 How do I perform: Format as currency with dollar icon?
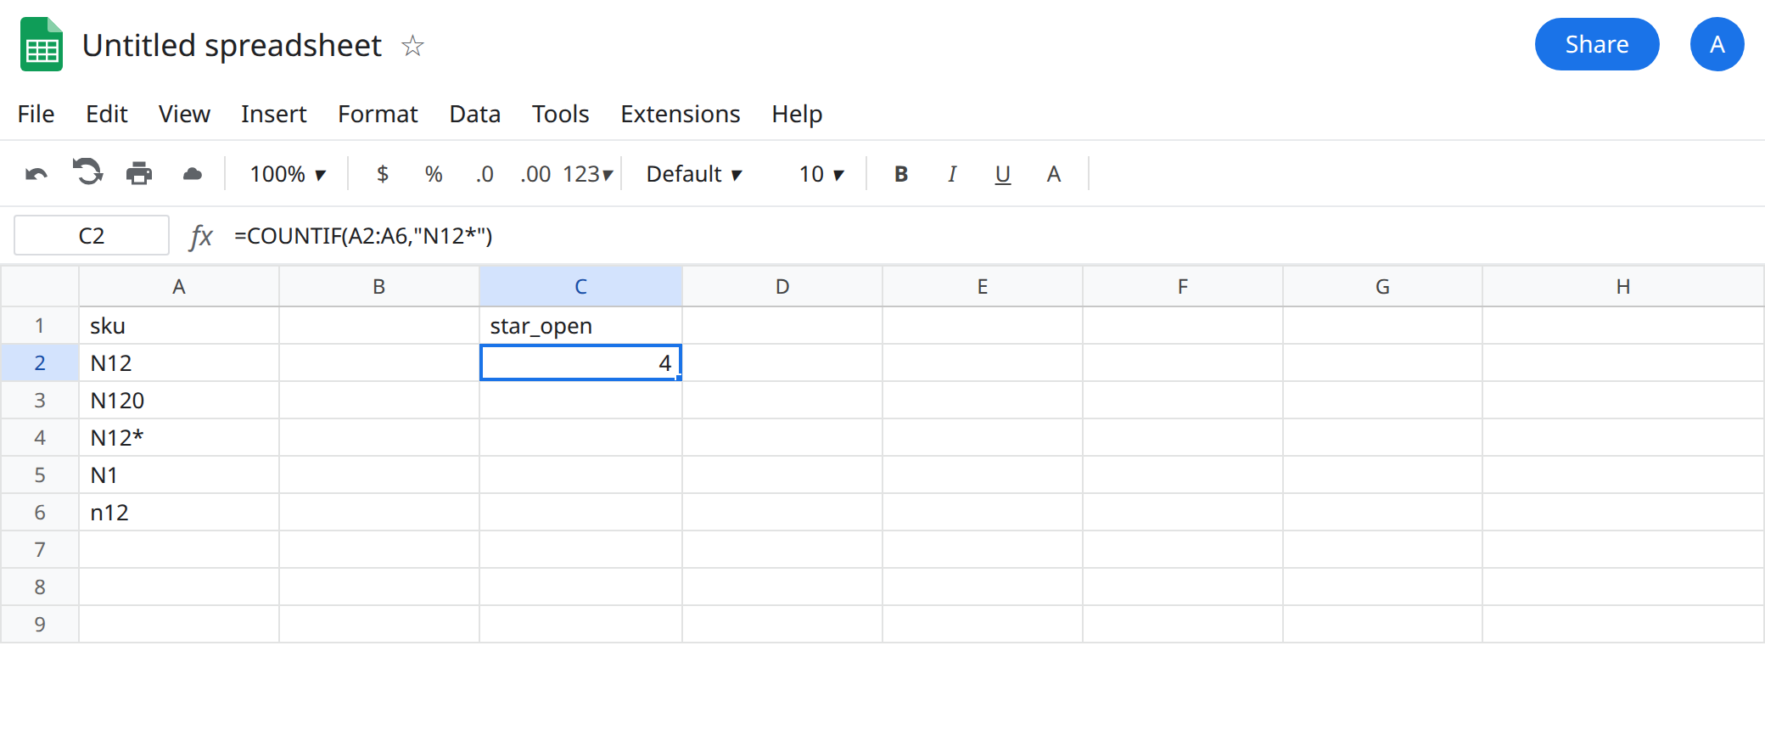(x=383, y=174)
